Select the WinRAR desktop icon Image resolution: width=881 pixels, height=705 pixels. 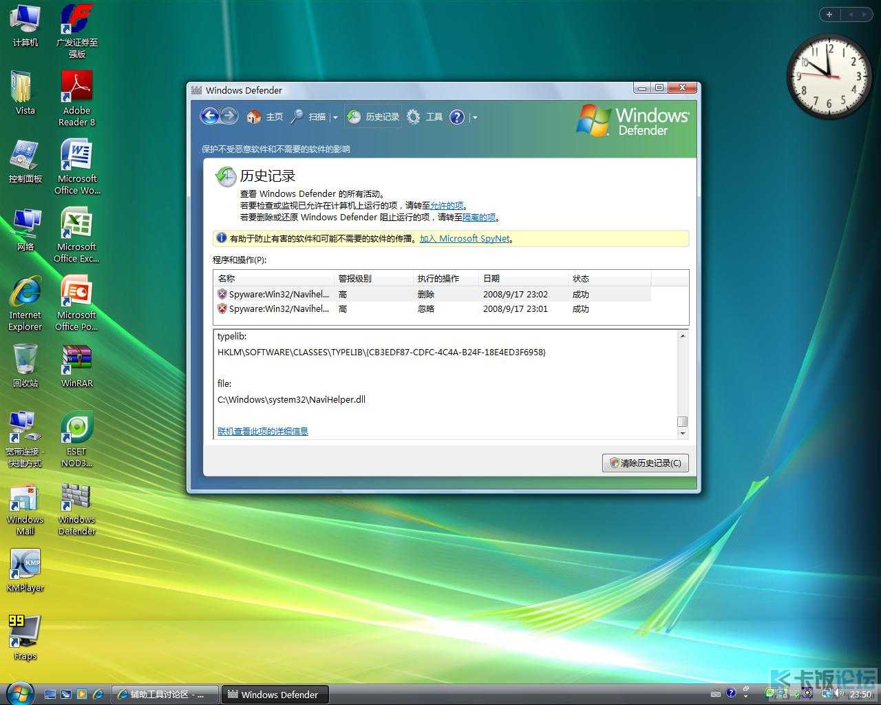(76, 366)
